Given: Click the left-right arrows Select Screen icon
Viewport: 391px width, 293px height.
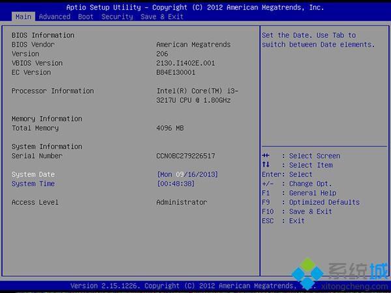Looking at the screenshot, I should click(x=266, y=156).
